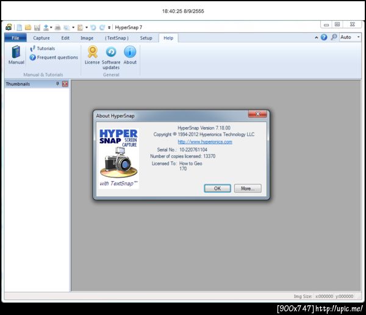This screenshot has width=366, height=315.
Task: Open the dropdown arrow beside the Upload icon
Action: coord(51,27)
